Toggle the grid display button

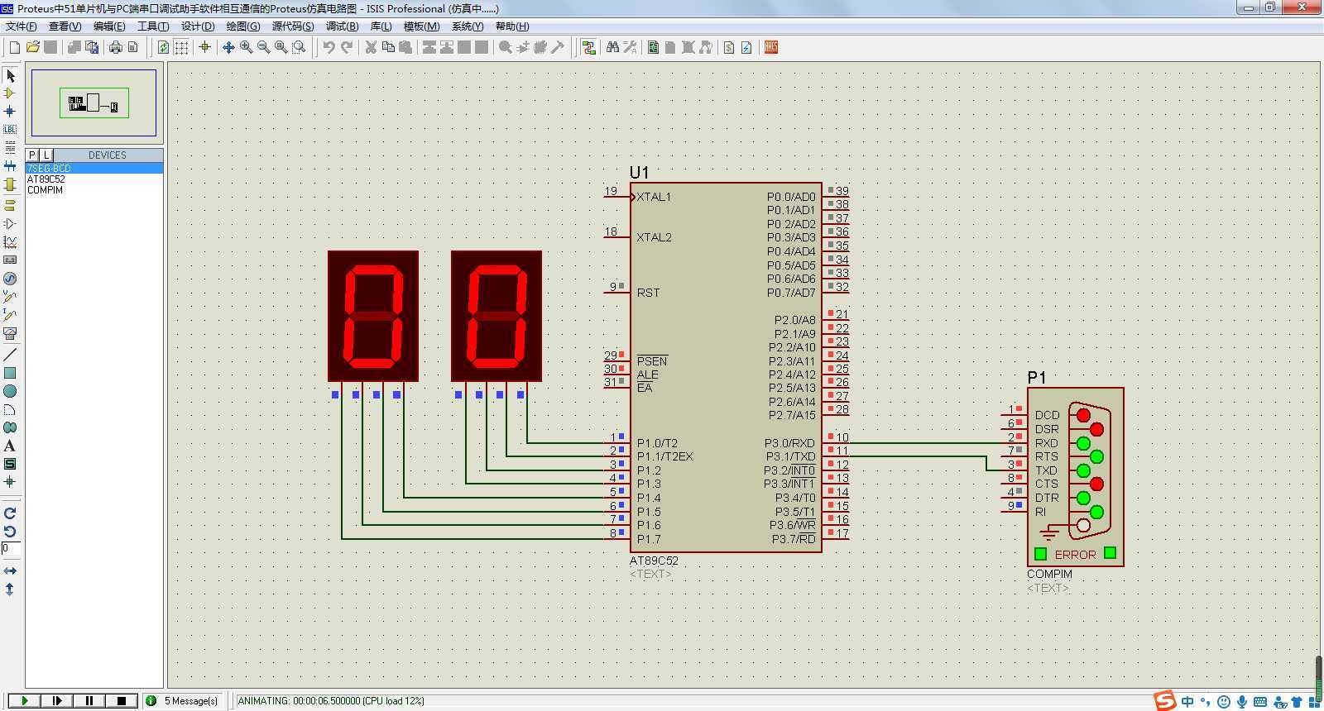tap(181, 47)
